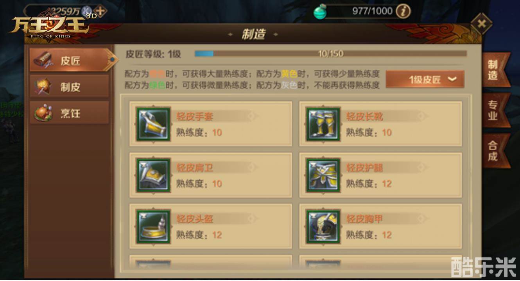This screenshot has height=281, width=520.
Task: Pick the 轻皮头盔 helmet icon
Action: coord(153,227)
